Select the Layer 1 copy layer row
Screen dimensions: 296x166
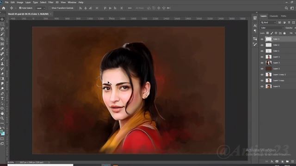tap(278, 81)
